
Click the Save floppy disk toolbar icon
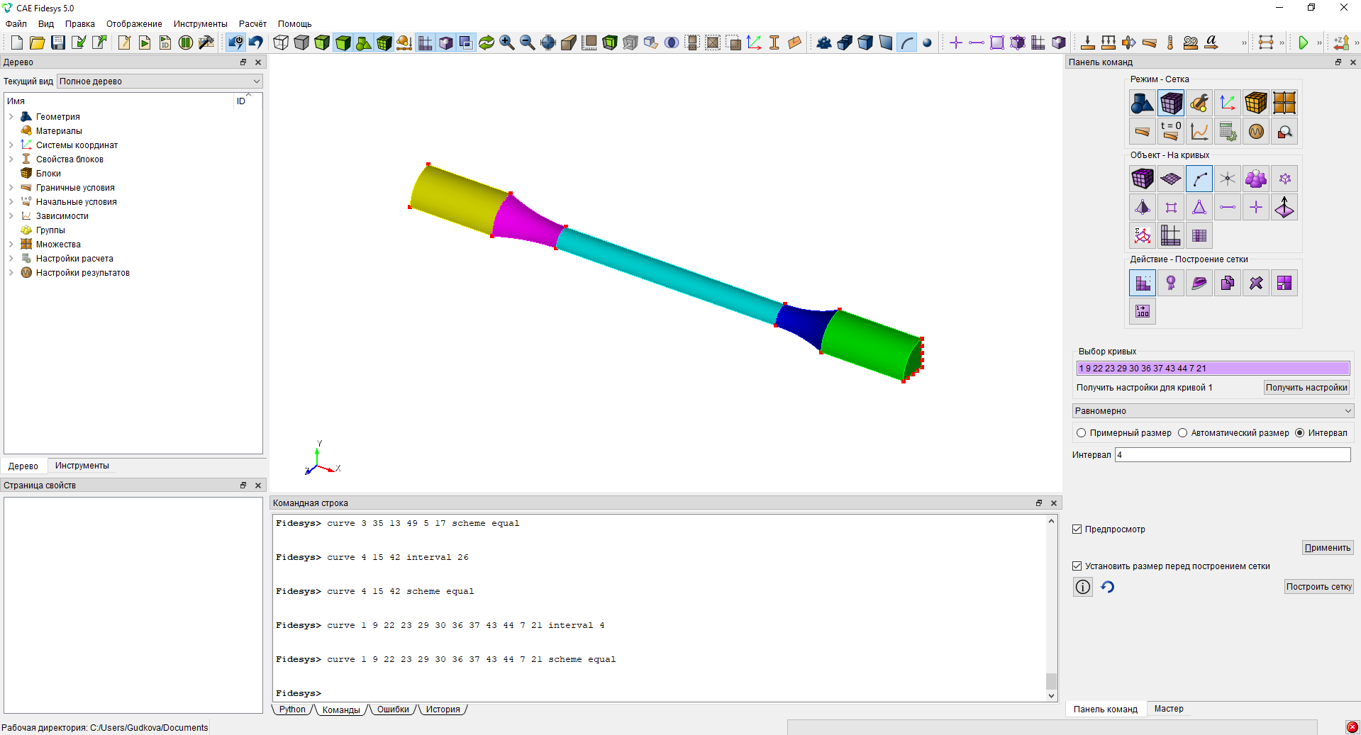58,43
